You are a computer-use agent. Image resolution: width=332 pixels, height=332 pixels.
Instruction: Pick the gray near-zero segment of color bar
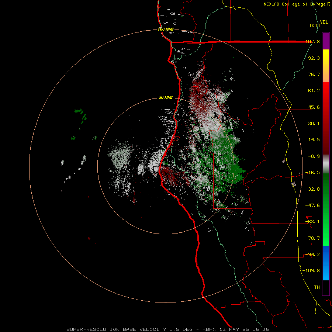click(x=326, y=164)
